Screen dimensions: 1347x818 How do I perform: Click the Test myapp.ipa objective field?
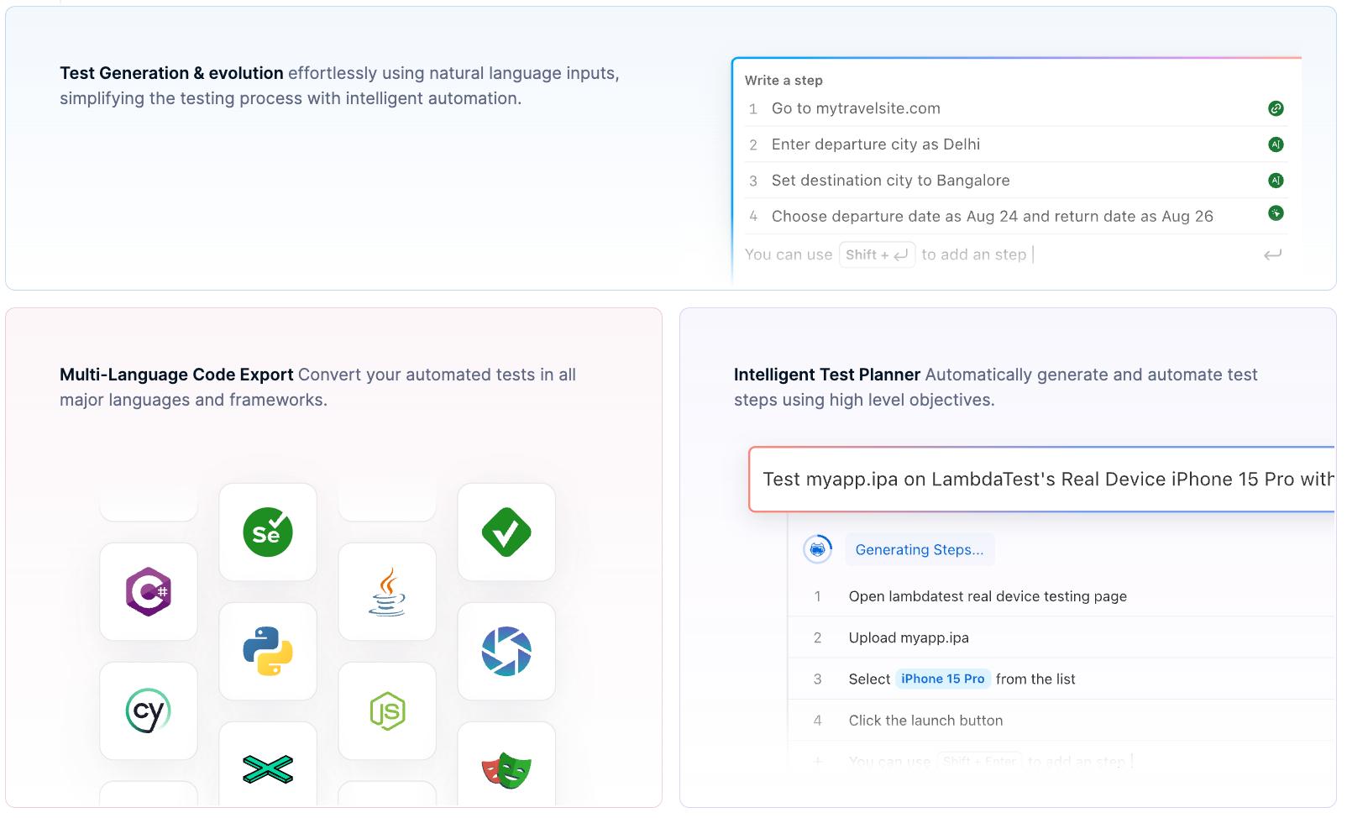pyautogui.click(x=1042, y=479)
